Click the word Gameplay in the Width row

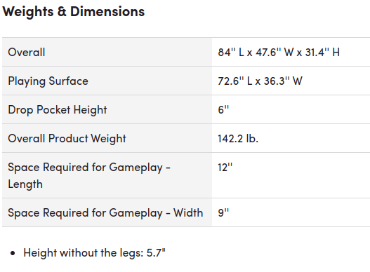(136, 213)
